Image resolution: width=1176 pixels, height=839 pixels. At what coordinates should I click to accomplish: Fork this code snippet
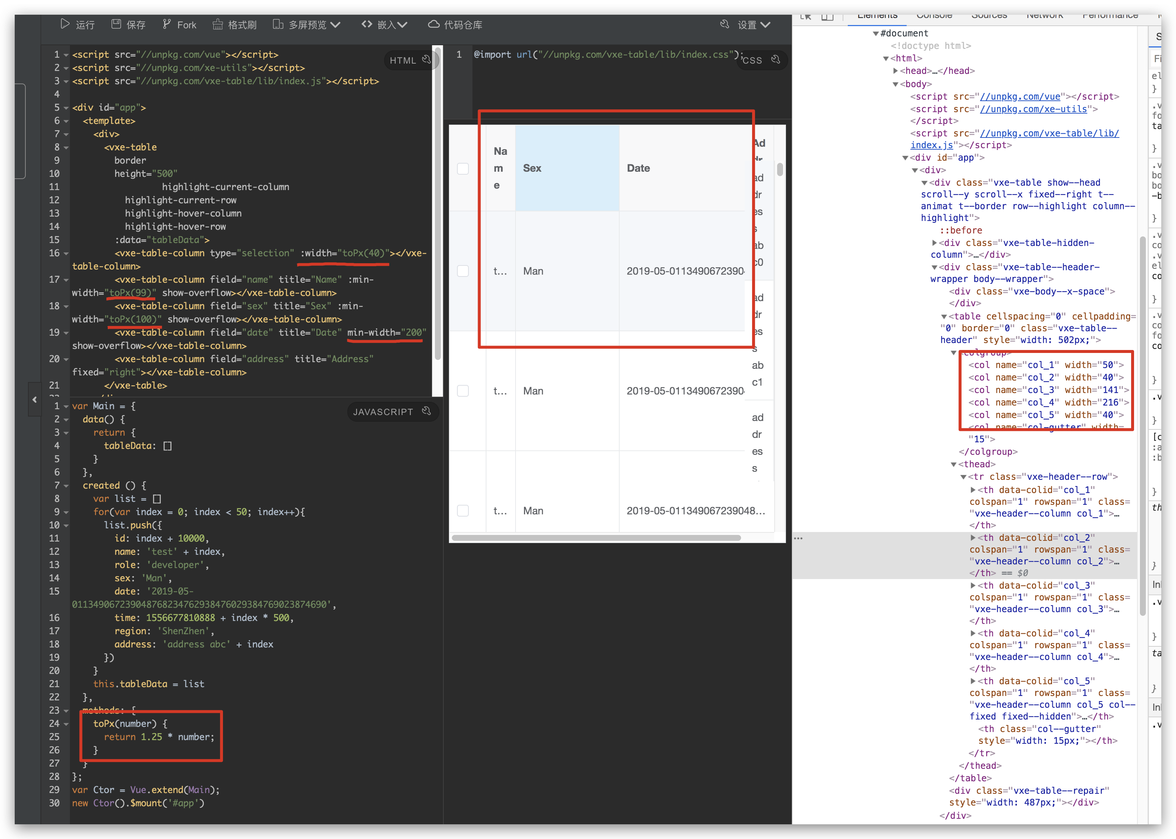point(179,24)
